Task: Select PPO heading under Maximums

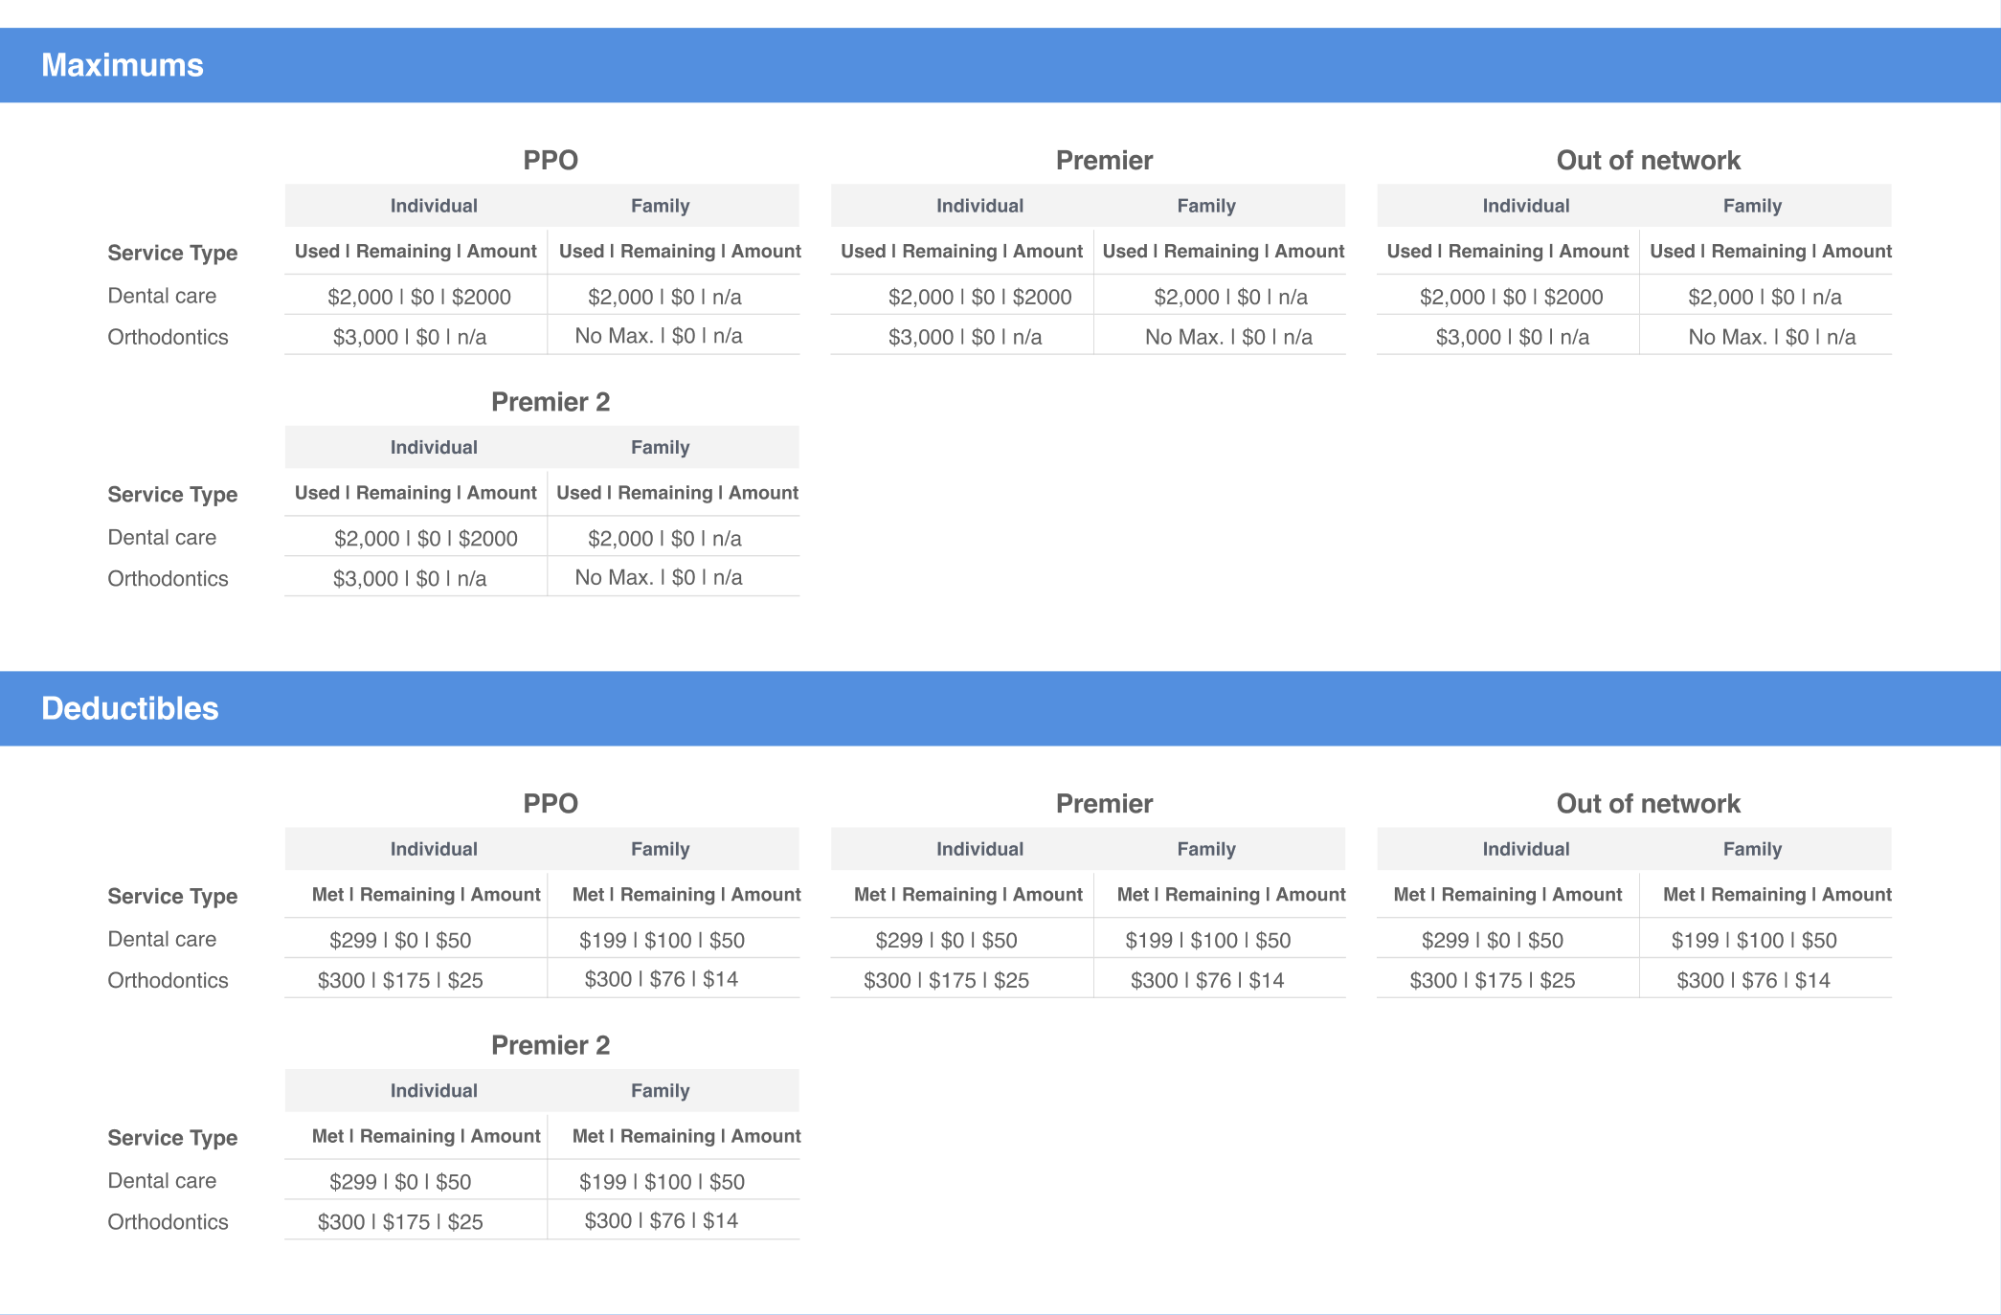Action: [x=551, y=160]
